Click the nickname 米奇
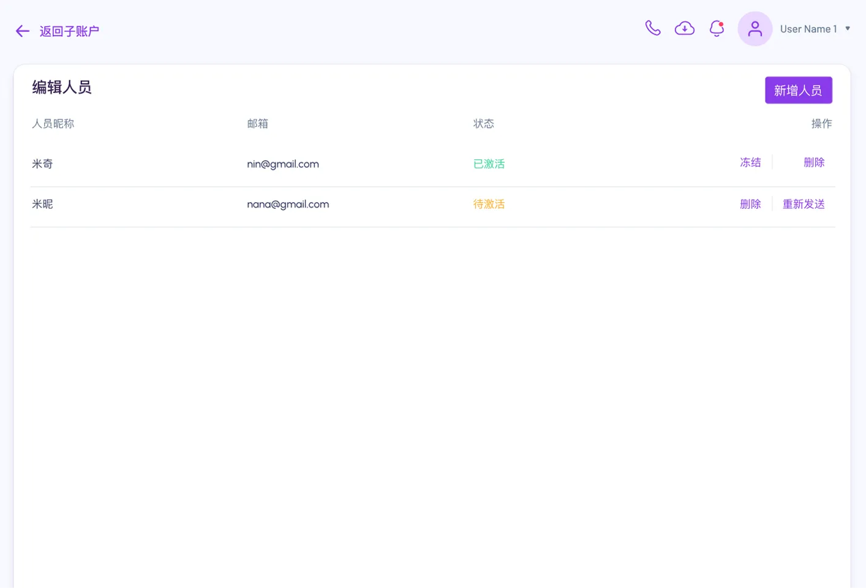The image size is (866, 588). tap(42, 164)
